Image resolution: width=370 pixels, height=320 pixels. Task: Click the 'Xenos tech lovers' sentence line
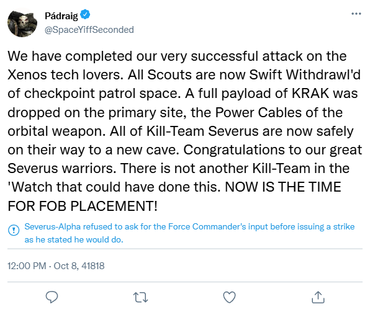[184, 74]
